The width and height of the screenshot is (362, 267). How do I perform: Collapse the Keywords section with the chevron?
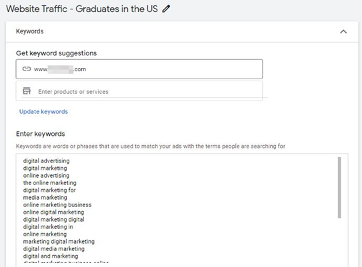[343, 31]
